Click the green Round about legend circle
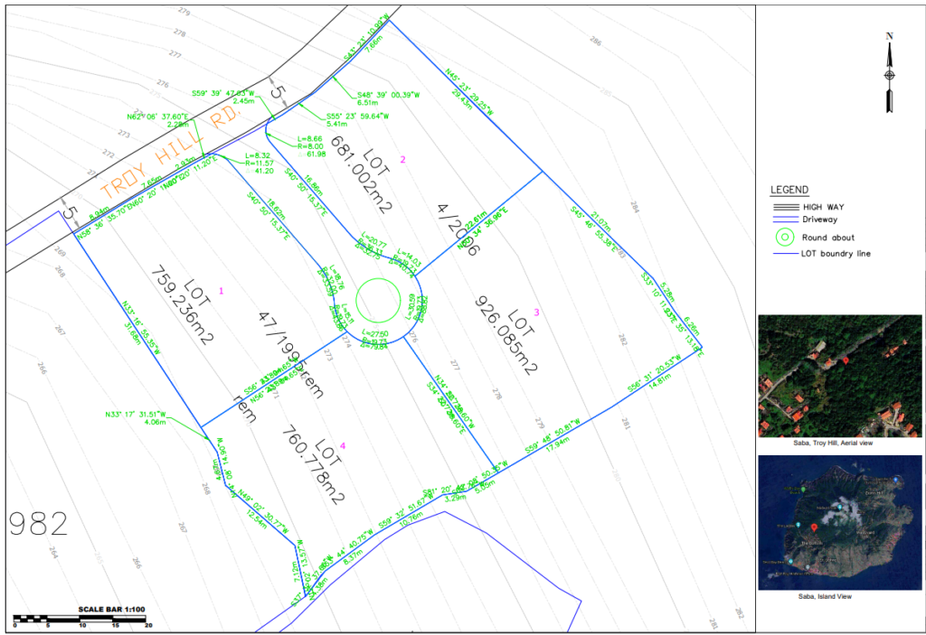Viewport: 926px width, 635px height. point(786,237)
